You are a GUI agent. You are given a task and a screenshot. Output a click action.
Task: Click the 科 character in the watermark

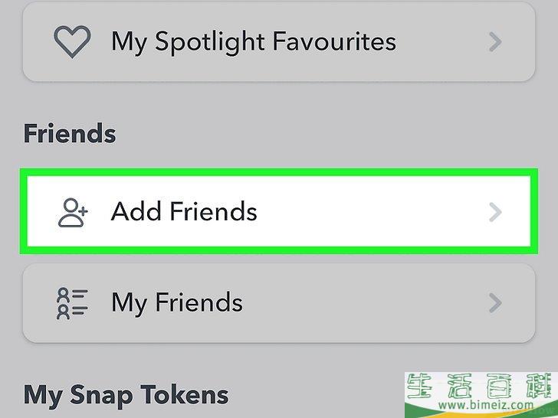pos(540,386)
